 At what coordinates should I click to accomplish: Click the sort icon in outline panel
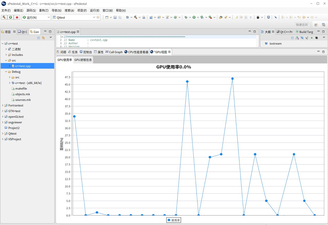(x=297, y=38)
